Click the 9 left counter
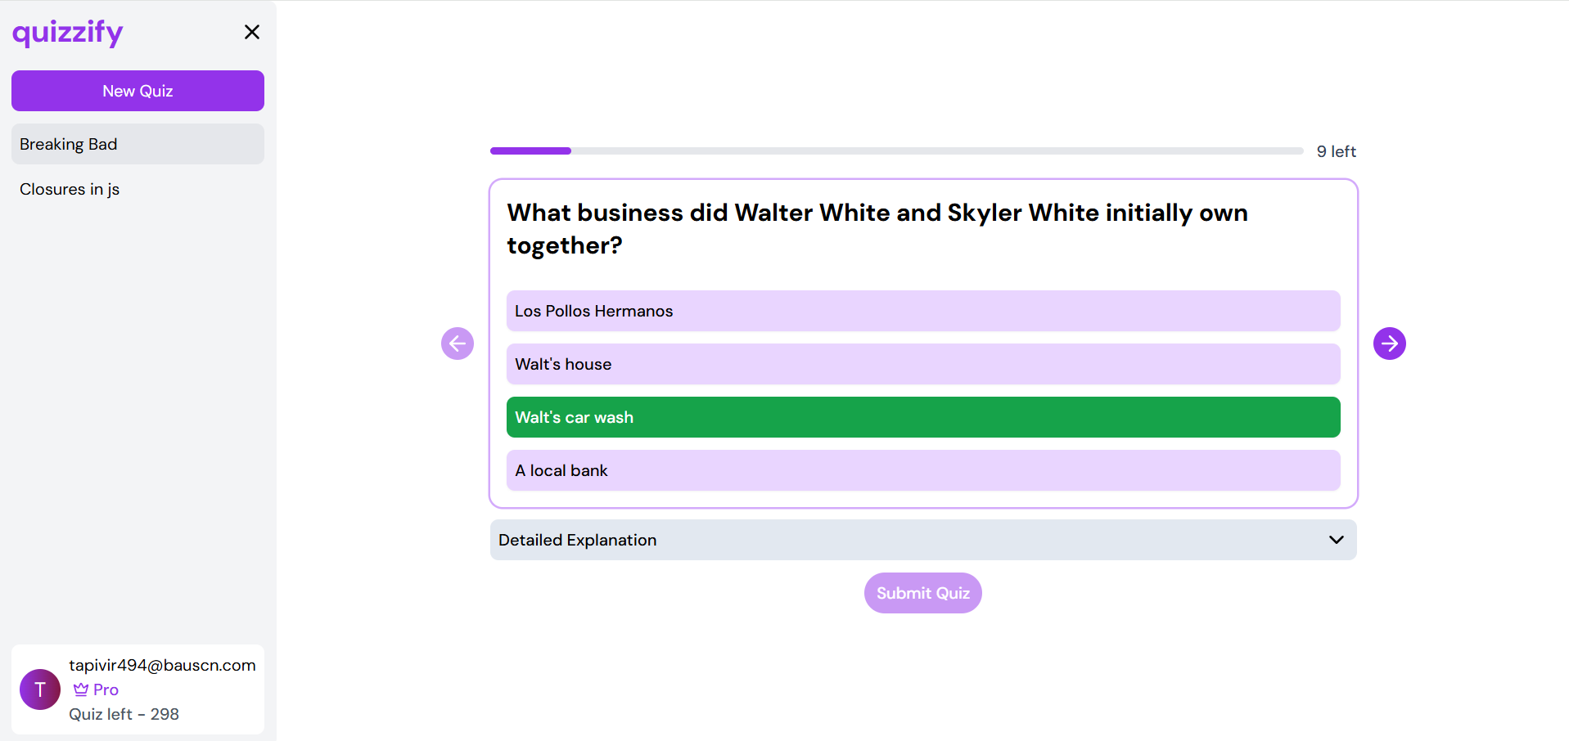 pyautogui.click(x=1336, y=151)
